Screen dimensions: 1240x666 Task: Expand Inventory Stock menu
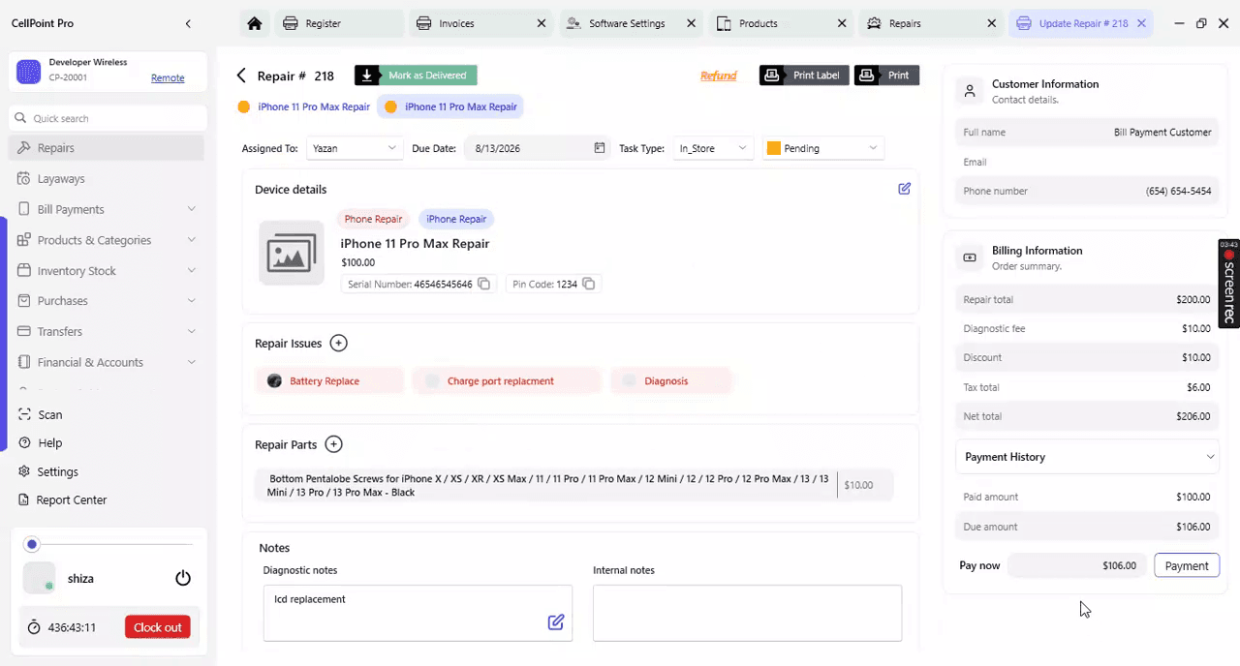click(x=107, y=270)
